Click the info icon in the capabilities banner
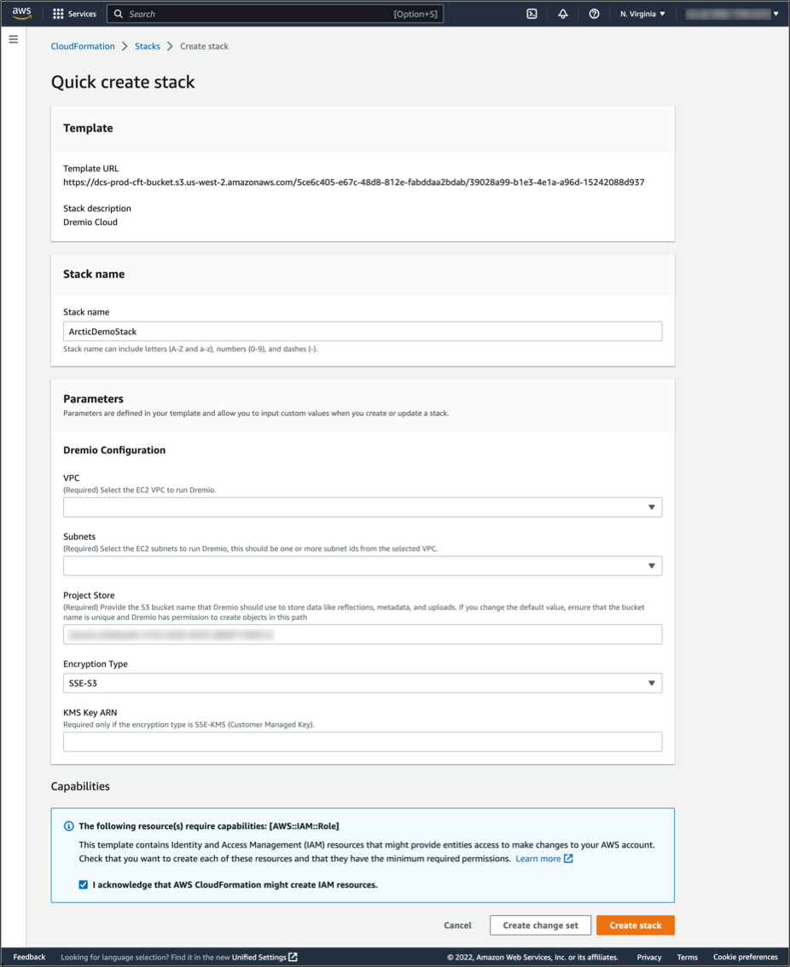This screenshot has height=967, width=790. tap(68, 825)
